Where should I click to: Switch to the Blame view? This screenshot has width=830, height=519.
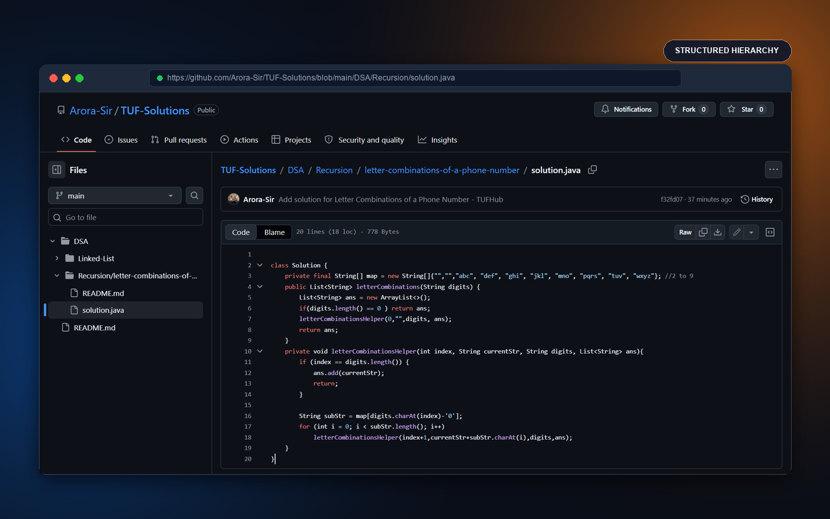click(274, 232)
